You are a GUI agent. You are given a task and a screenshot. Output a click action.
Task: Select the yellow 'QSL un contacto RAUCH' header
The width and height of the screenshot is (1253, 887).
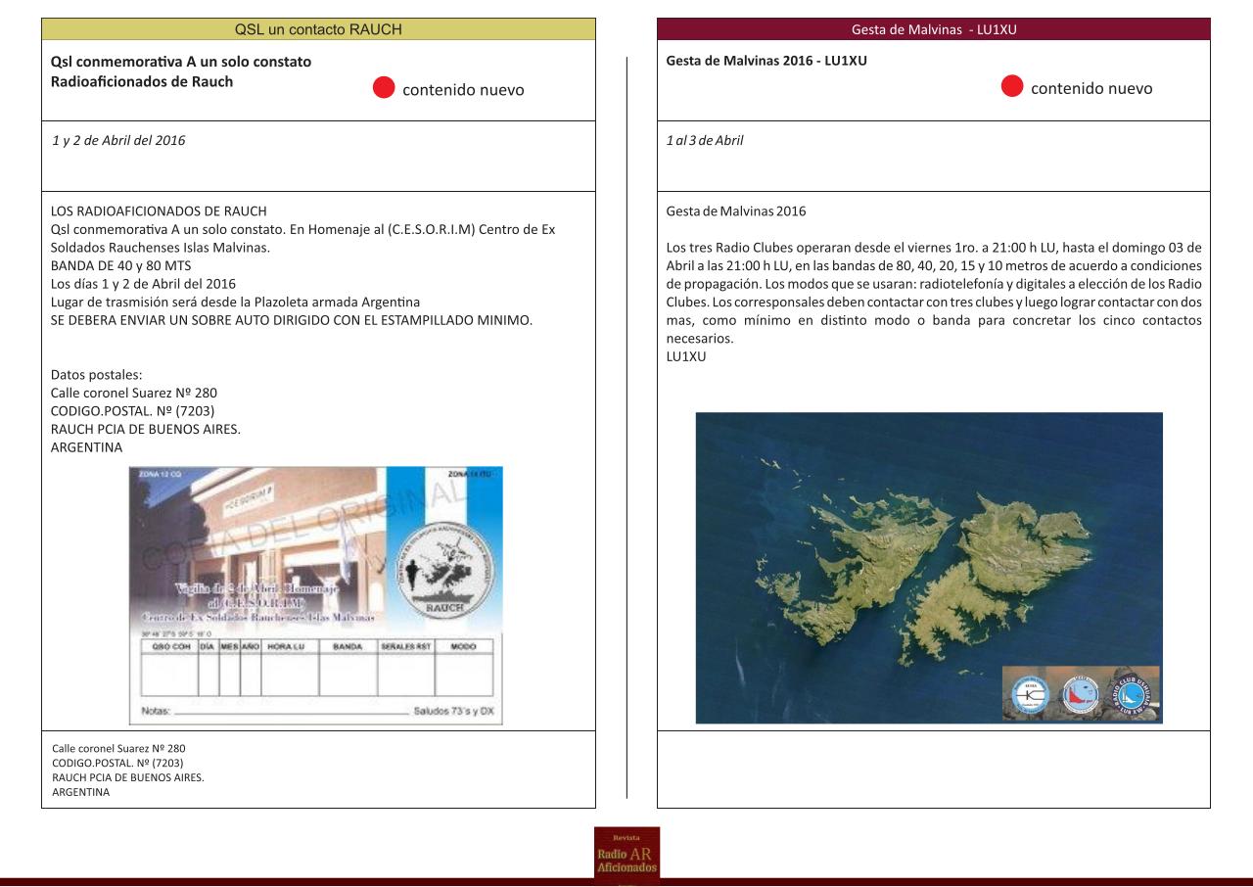click(318, 29)
